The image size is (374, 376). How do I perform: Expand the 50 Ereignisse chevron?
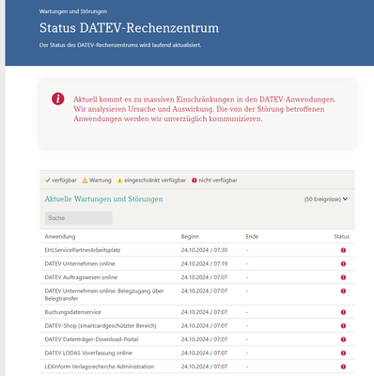point(345,199)
